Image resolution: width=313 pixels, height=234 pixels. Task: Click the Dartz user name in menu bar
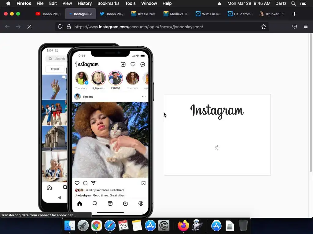click(x=281, y=3)
